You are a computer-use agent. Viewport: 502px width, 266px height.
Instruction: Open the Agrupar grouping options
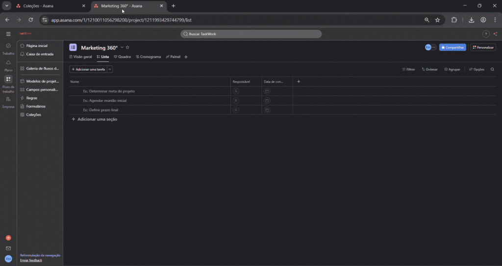pos(452,69)
